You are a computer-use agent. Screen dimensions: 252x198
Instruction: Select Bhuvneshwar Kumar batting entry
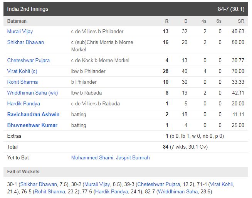pyautogui.click(x=32, y=125)
